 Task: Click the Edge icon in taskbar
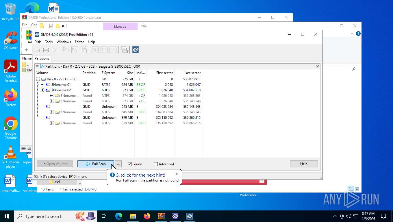tap(119, 216)
